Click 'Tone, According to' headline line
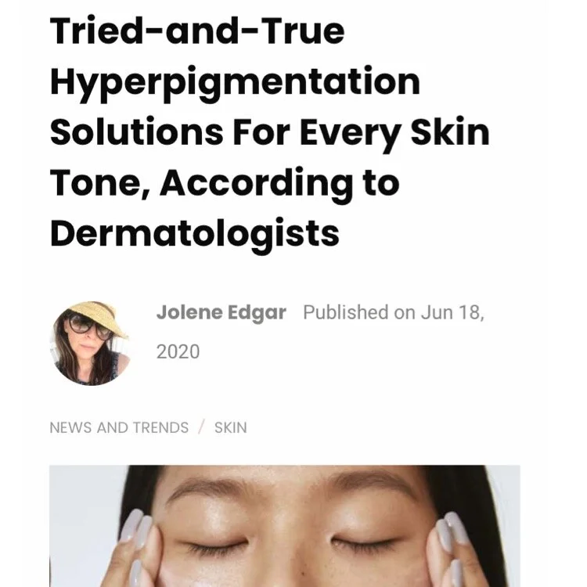Viewport: 587px width, 587px height. pyautogui.click(x=225, y=184)
